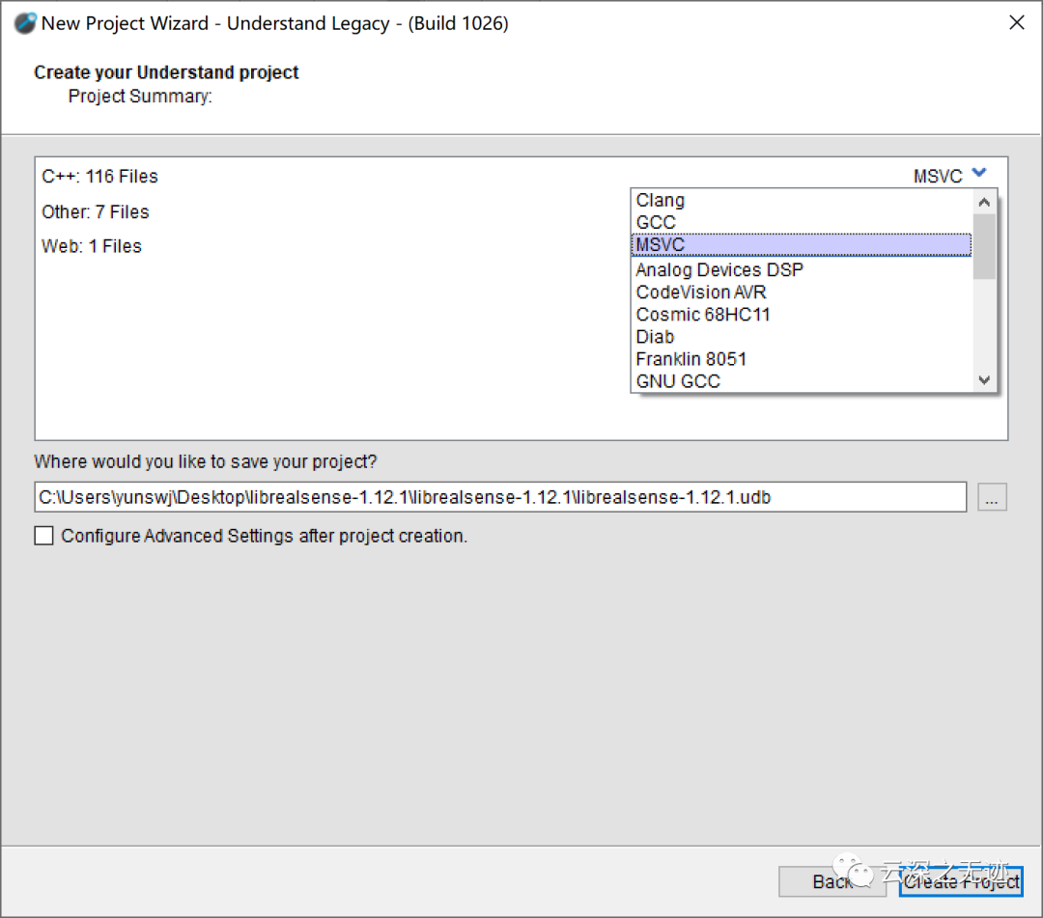The image size is (1043, 918).
Task: Choose the highlighted MSVC compiler option
Action: [661, 245]
